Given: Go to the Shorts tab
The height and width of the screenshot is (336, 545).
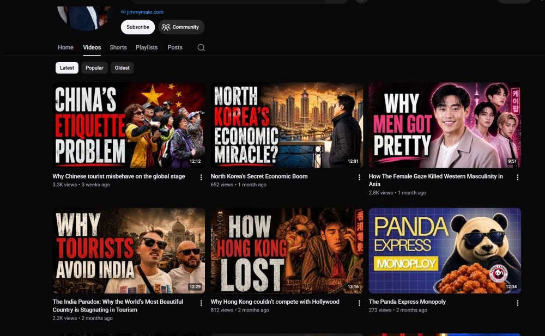Looking at the screenshot, I should click(x=118, y=47).
